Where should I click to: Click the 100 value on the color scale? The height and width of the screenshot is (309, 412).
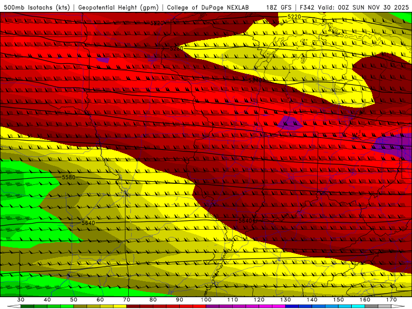coord(206,300)
